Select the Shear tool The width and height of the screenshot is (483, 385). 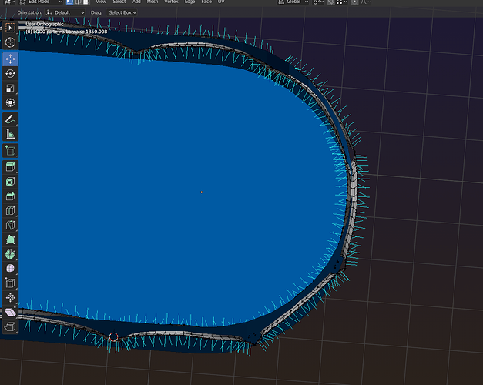click(x=10, y=313)
